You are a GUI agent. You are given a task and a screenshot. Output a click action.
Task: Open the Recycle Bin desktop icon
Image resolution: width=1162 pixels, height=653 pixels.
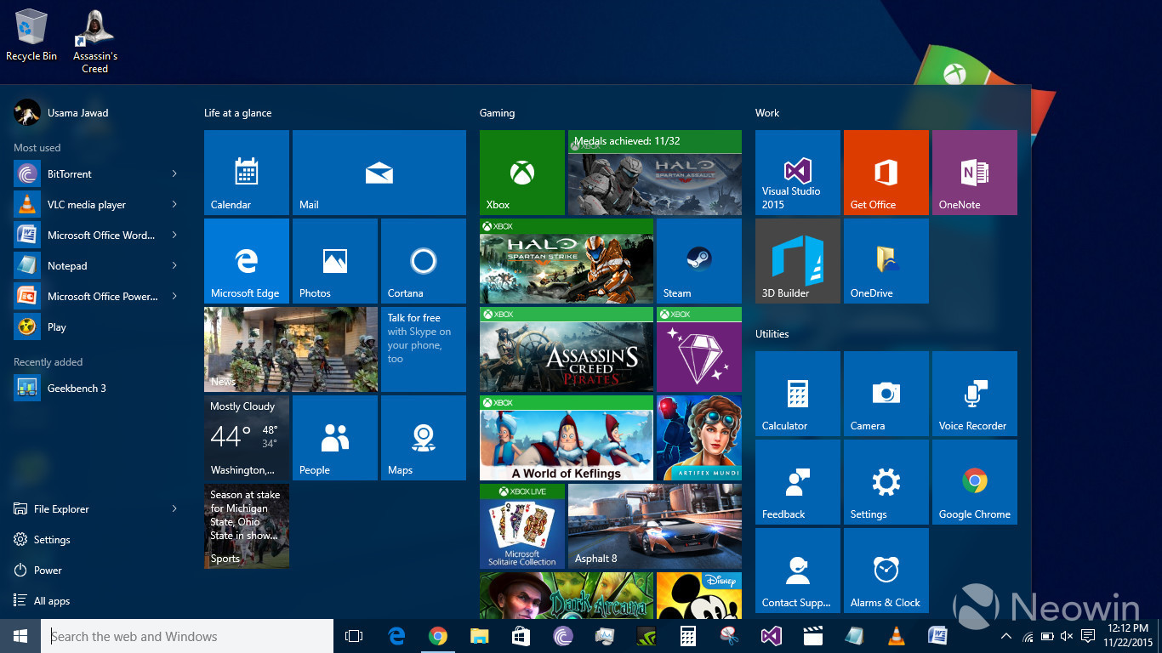pos(31,35)
